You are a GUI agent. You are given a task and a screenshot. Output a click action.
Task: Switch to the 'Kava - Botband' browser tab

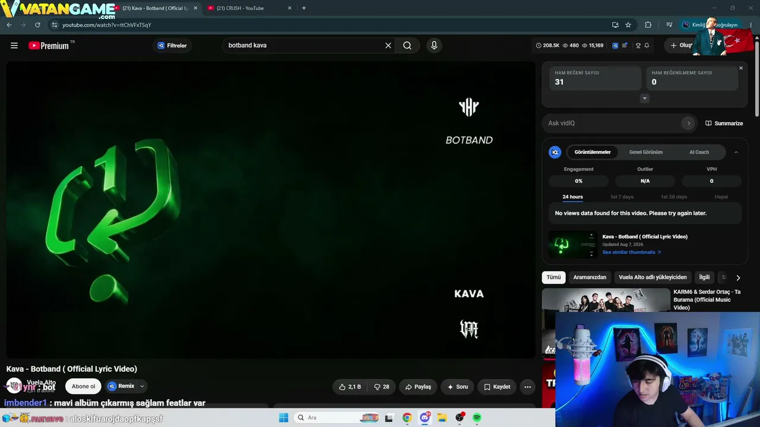156,8
